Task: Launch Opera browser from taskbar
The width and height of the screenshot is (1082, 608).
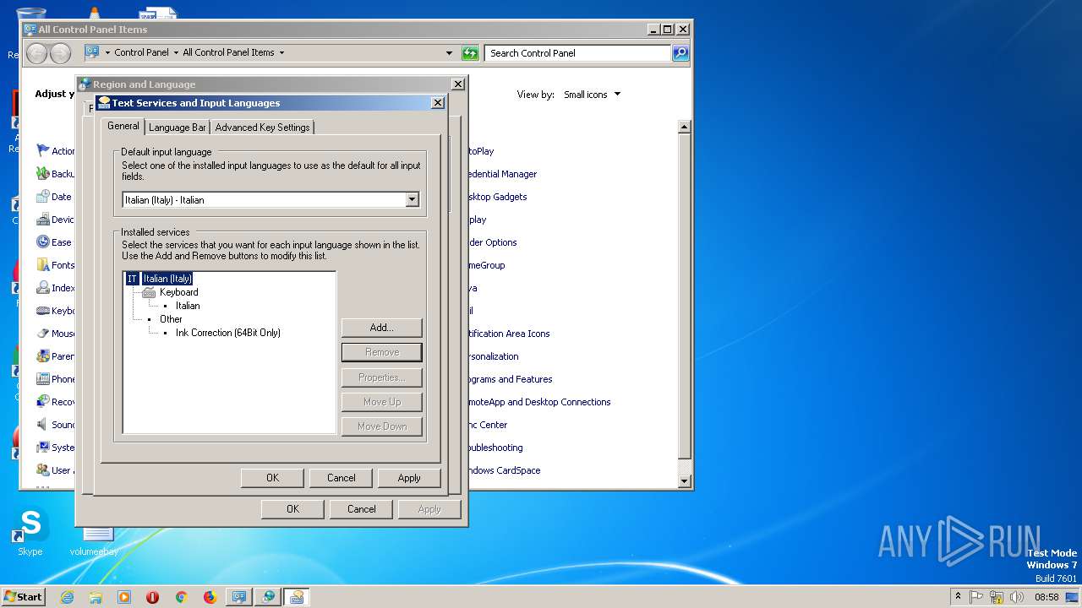Action: pyautogui.click(x=153, y=597)
